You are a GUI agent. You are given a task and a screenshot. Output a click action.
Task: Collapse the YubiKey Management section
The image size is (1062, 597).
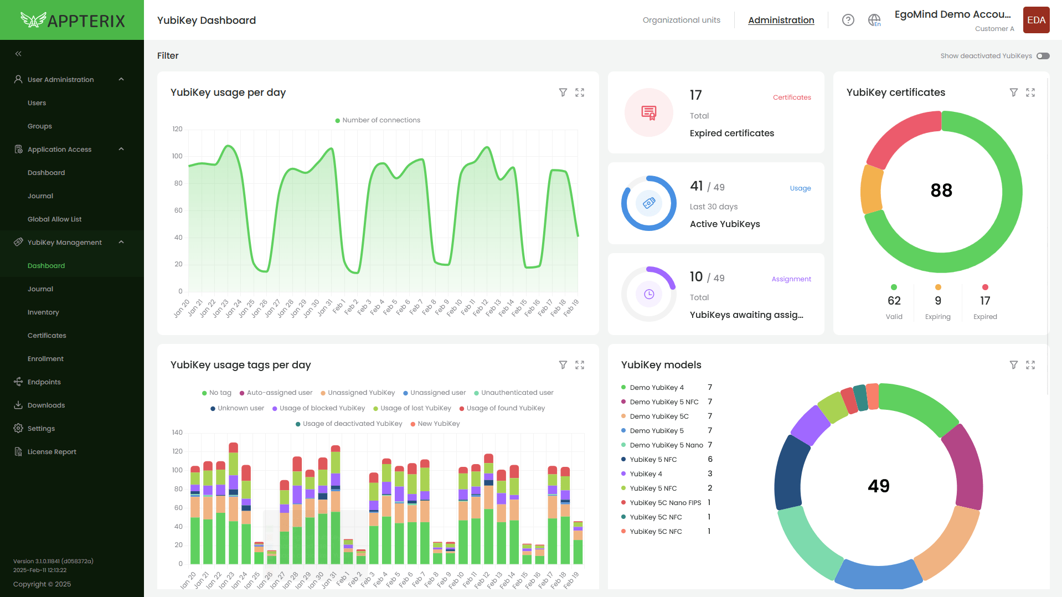pyautogui.click(x=121, y=243)
